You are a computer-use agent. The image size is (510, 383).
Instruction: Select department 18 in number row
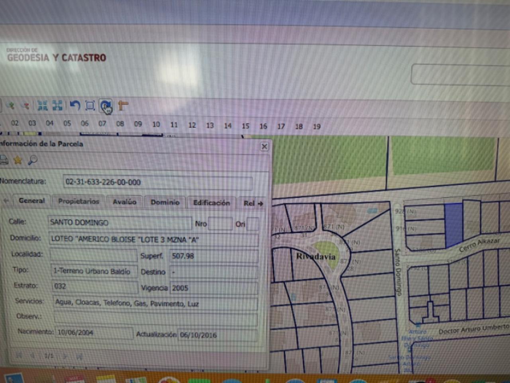click(299, 126)
